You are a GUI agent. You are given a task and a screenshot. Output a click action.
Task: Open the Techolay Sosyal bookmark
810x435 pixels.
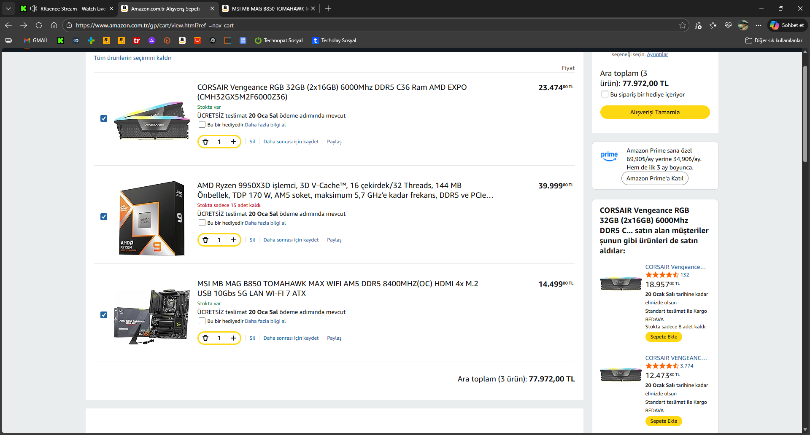pyautogui.click(x=334, y=40)
